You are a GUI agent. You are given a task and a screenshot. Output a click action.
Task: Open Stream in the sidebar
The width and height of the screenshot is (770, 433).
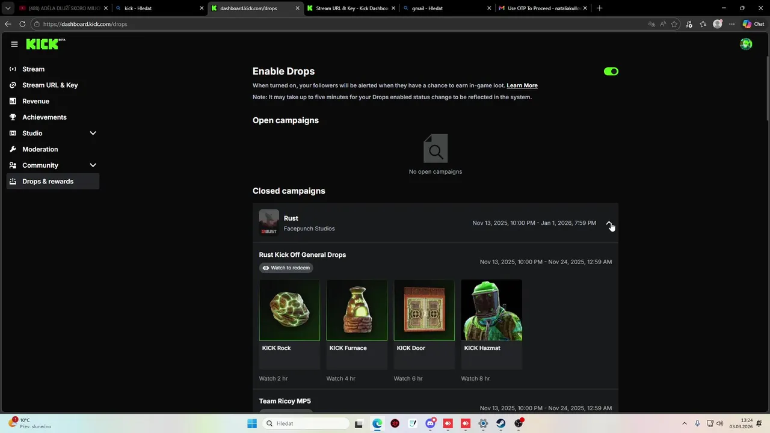53,69
